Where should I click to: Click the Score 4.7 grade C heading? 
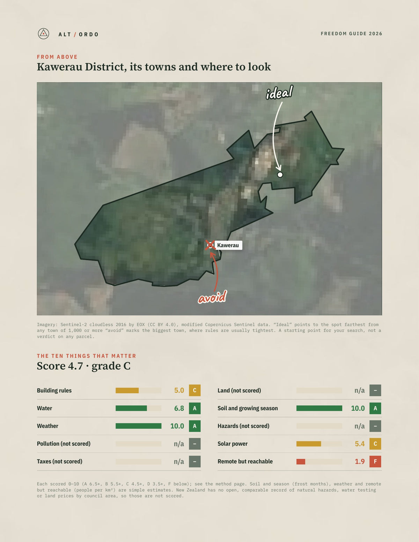(84, 366)
